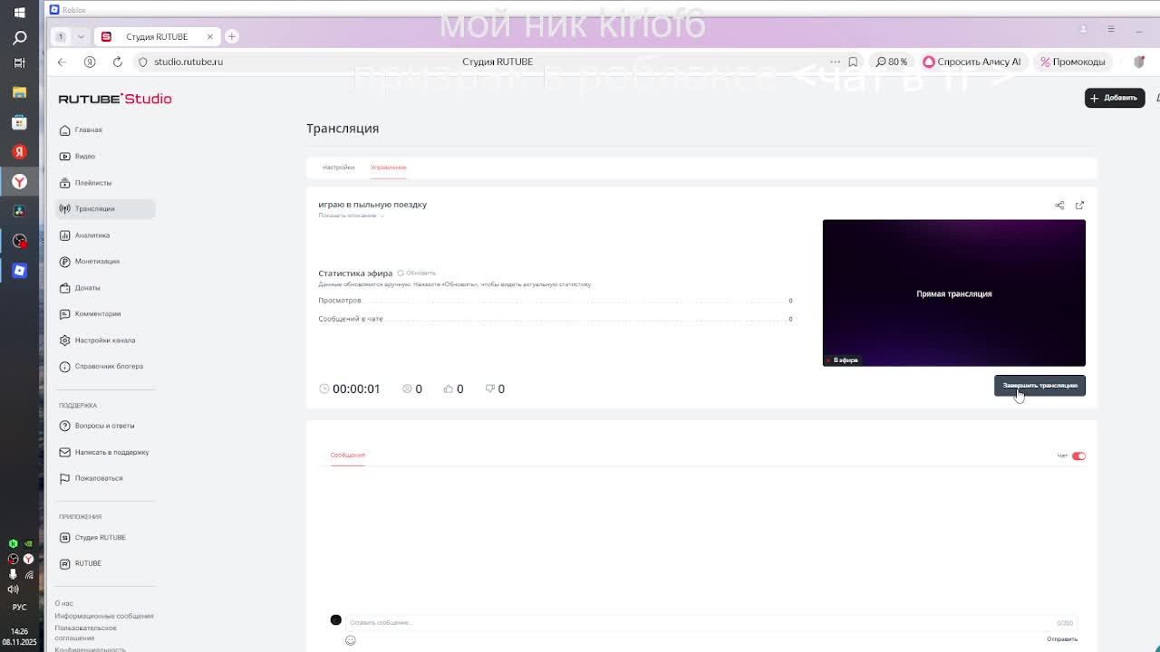The image size is (1160, 652).
Task: Open the browser tab list dropdown arrow
Action: (x=81, y=36)
